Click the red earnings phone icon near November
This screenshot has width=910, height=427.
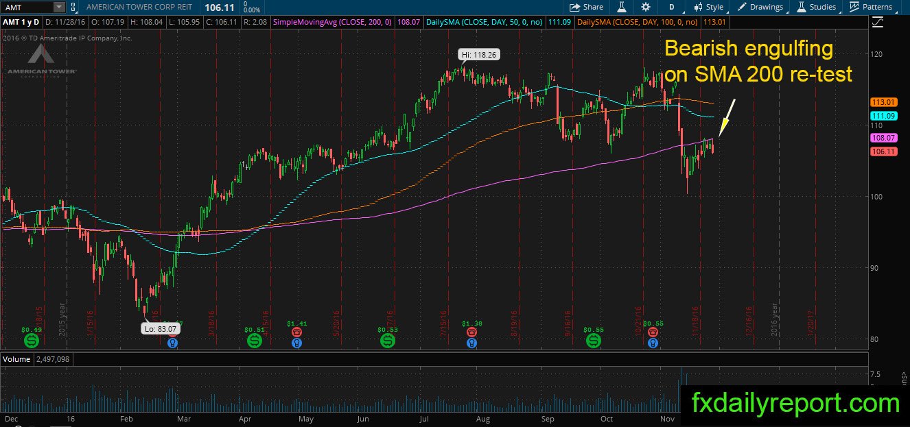click(653, 332)
